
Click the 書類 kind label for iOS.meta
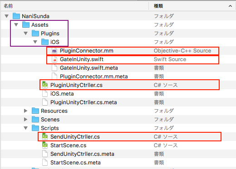point(159,94)
